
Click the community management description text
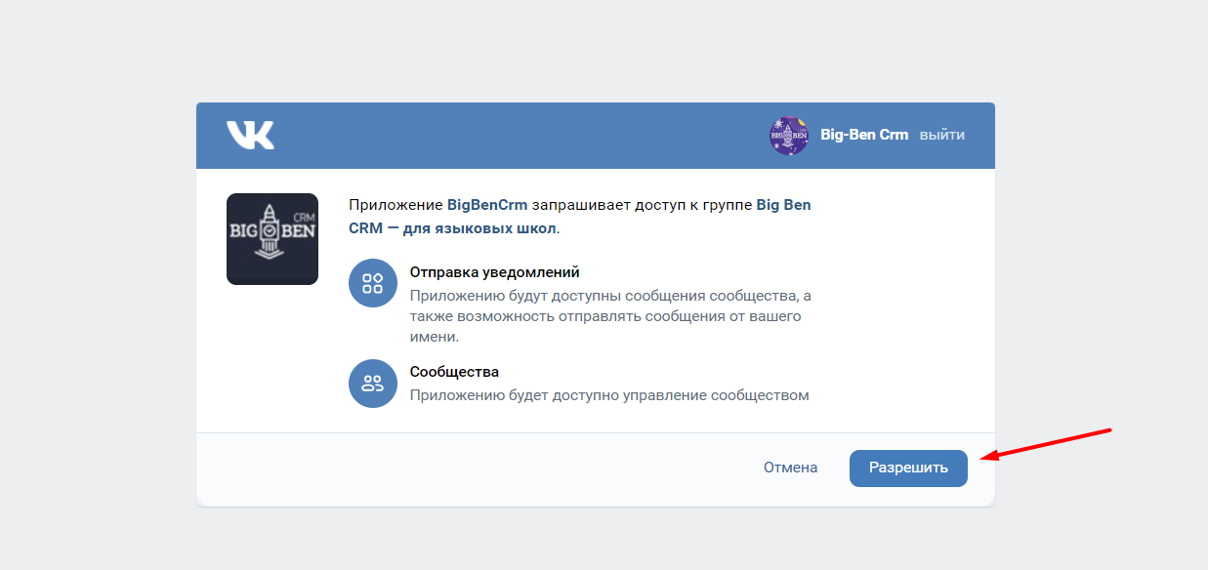tap(609, 395)
